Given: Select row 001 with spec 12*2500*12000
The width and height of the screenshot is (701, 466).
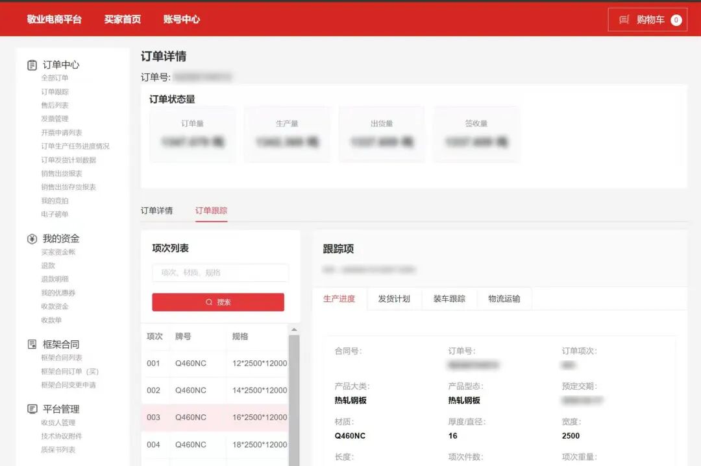Looking at the screenshot, I should click(x=214, y=364).
